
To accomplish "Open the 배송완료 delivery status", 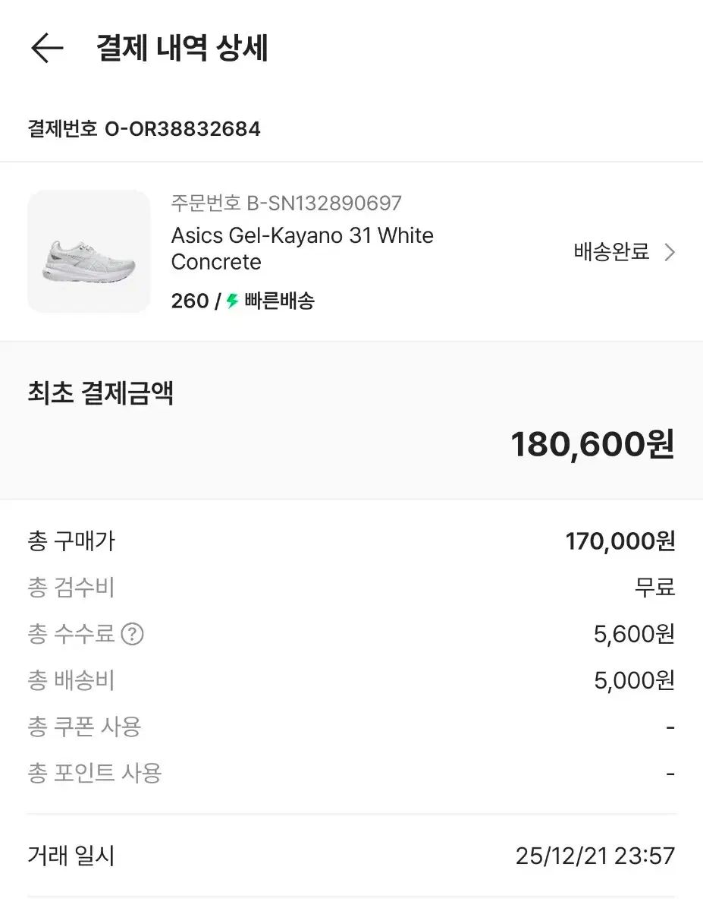I will point(611,252).
